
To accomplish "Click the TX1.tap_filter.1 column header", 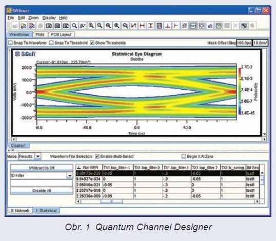I will coord(177,168).
